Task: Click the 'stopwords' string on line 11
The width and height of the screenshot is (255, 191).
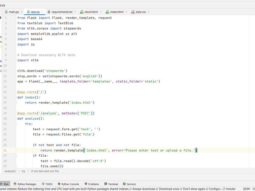Action: pos(55,71)
